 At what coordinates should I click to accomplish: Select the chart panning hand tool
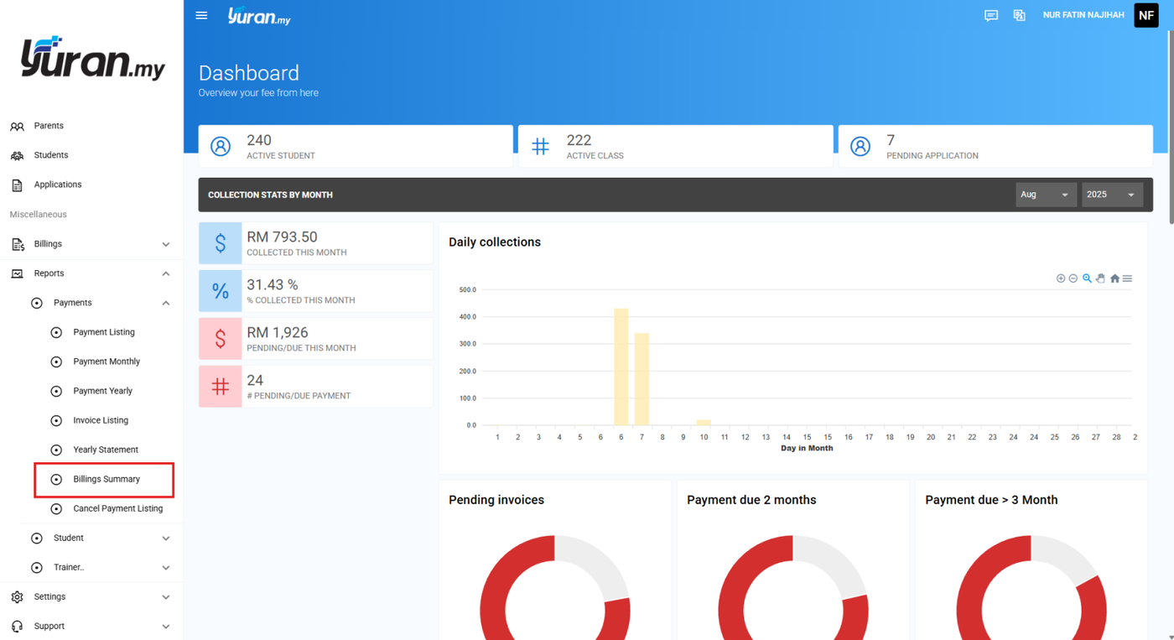1100,278
